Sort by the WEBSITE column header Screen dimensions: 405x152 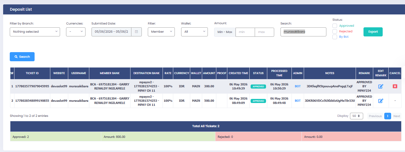(x=59, y=73)
